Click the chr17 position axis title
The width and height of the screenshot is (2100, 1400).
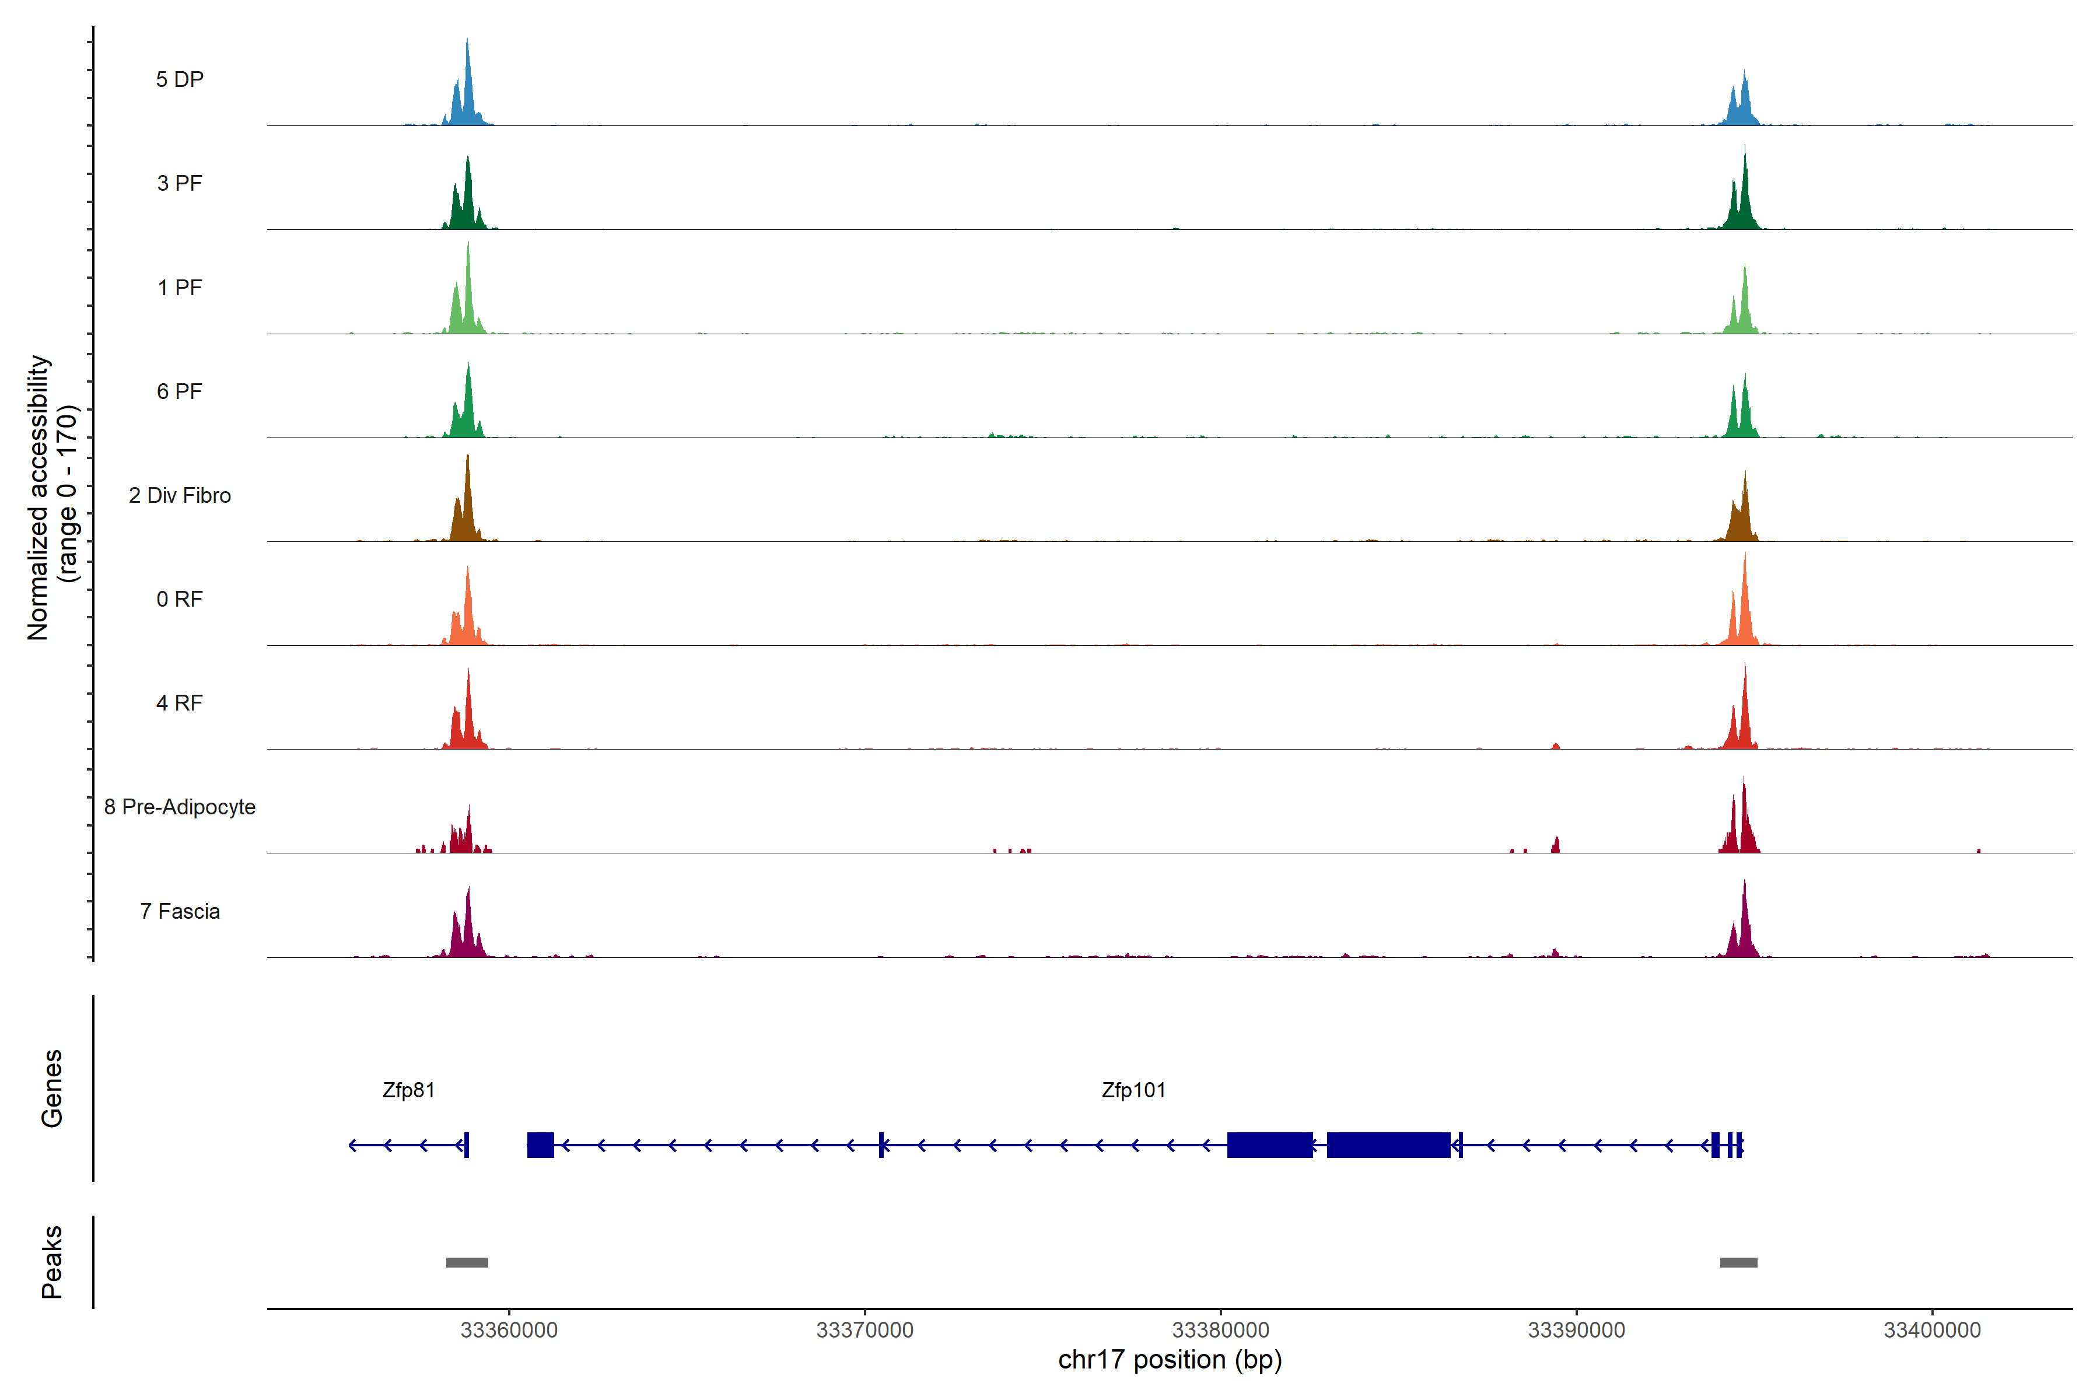(x=1169, y=1360)
